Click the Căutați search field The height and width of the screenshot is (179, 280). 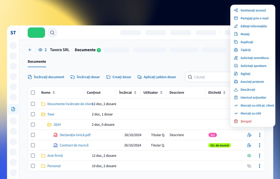209,77
